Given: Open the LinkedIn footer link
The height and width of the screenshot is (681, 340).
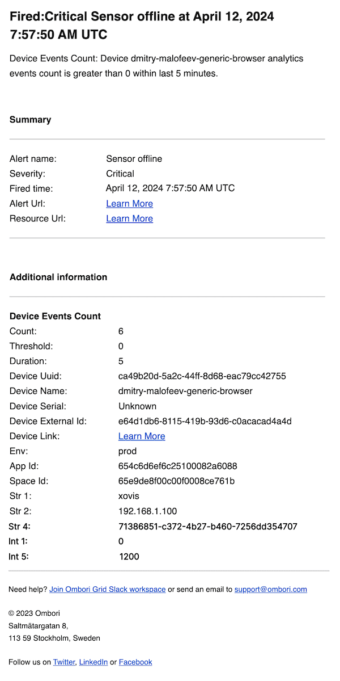Looking at the screenshot, I should click(93, 662).
